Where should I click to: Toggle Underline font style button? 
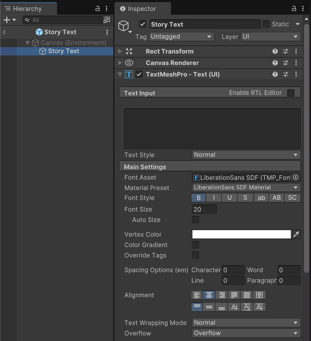[x=230, y=198]
